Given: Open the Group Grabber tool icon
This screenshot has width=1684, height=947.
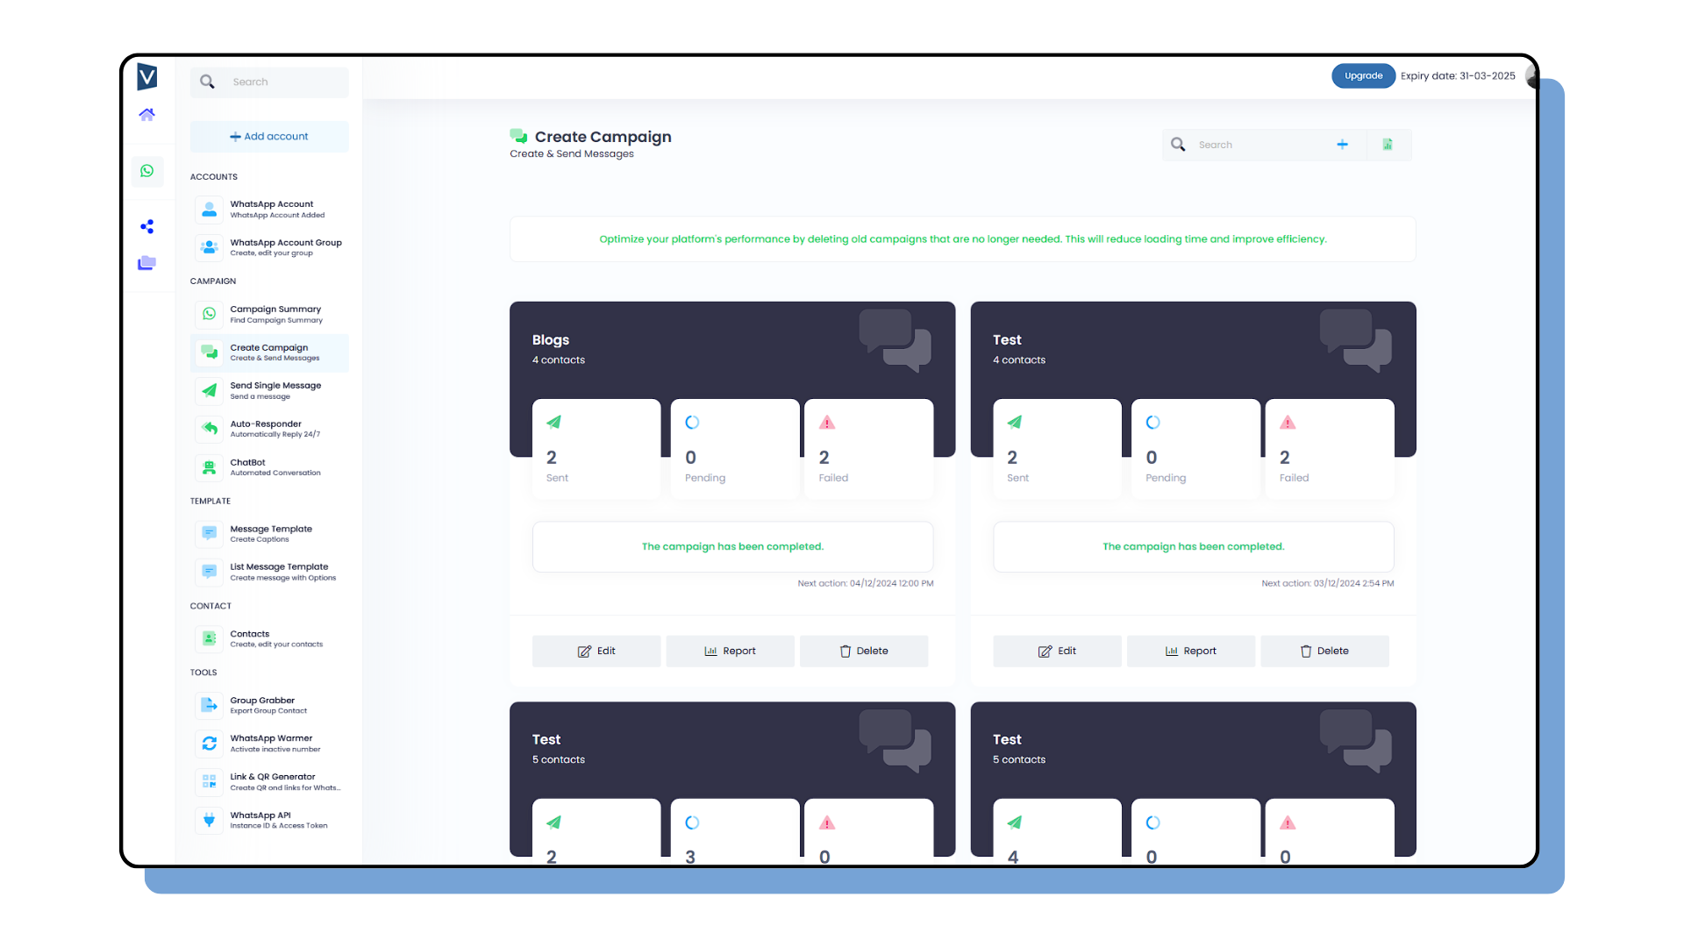Looking at the screenshot, I should [208, 704].
